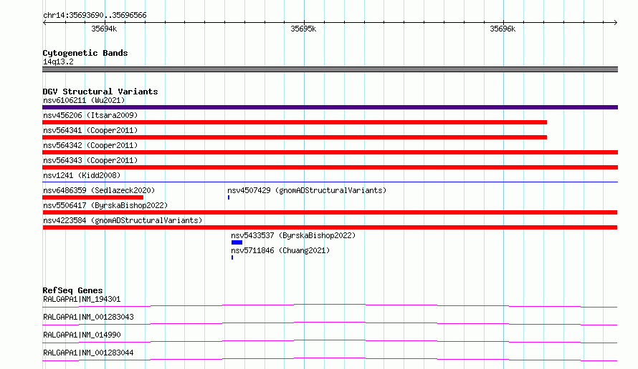Click the red nsv5506417 variant bar
638x369 pixels.
tap(330, 212)
